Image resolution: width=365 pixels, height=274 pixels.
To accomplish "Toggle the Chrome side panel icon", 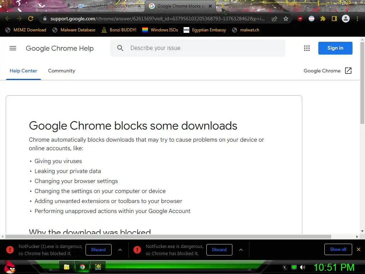I will pyautogui.click(x=334, y=19).
